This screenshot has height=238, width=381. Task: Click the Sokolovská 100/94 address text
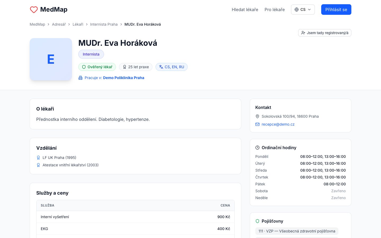click(x=290, y=116)
